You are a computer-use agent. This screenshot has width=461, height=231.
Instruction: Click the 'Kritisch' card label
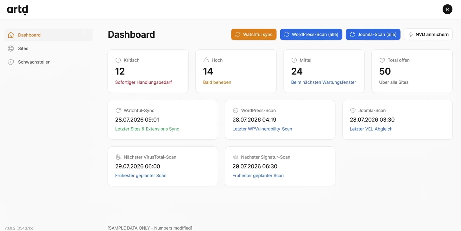(x=132, y=60)
